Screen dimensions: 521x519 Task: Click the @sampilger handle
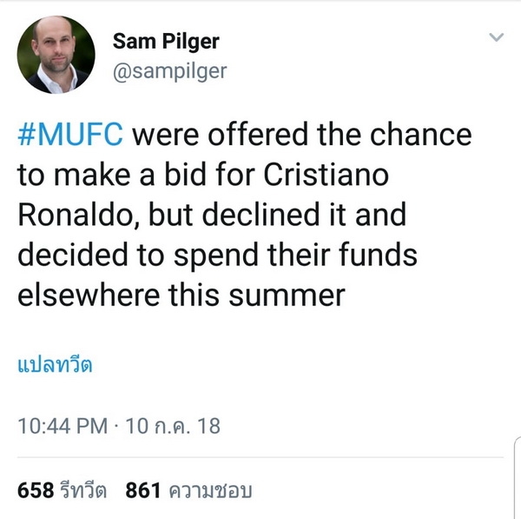tap(169, 71)
